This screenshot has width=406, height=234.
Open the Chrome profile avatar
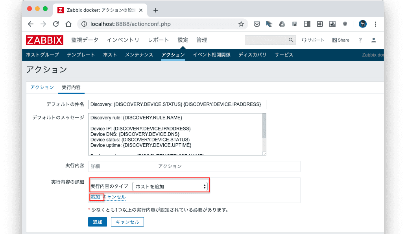362,24
